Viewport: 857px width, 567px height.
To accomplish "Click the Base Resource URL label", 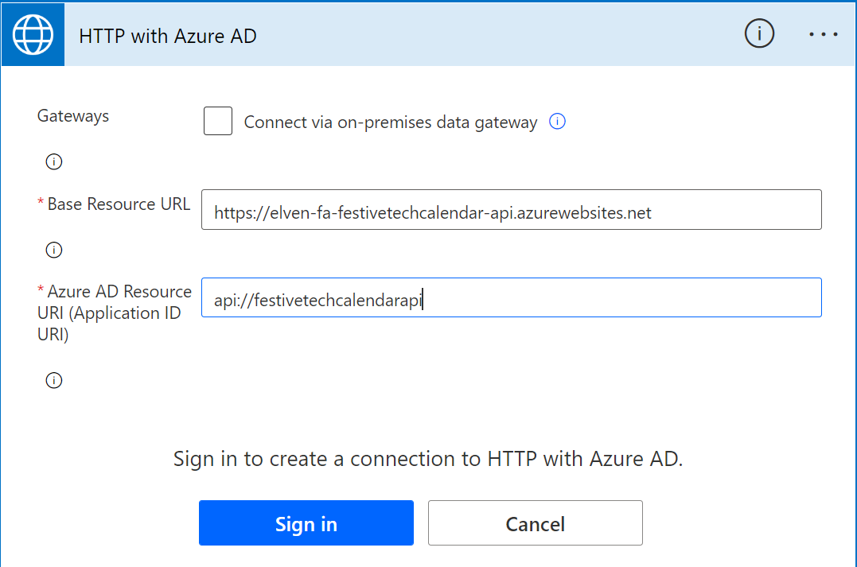I will pyautogui.click(x=119, y=204).
